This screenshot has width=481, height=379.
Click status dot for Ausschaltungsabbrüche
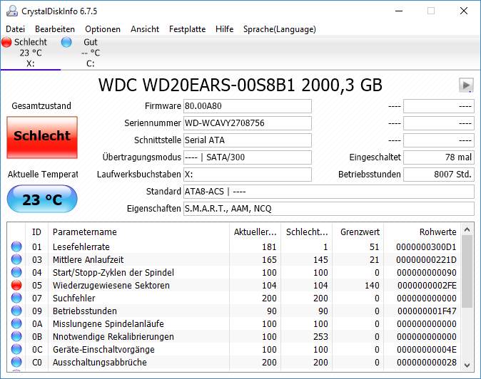click(16, 362)
